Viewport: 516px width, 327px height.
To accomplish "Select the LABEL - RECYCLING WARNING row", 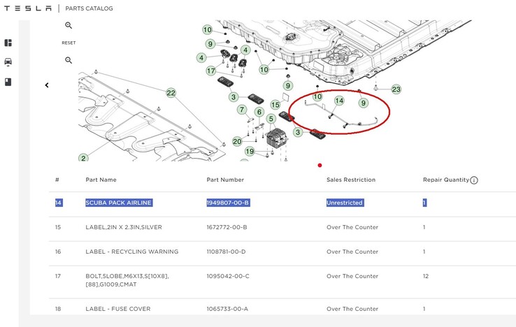I will pos(131,252).
